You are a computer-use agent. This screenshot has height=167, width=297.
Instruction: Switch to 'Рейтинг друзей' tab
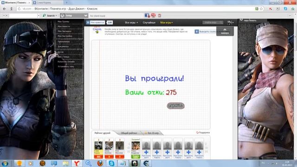(x=102, y=133)
